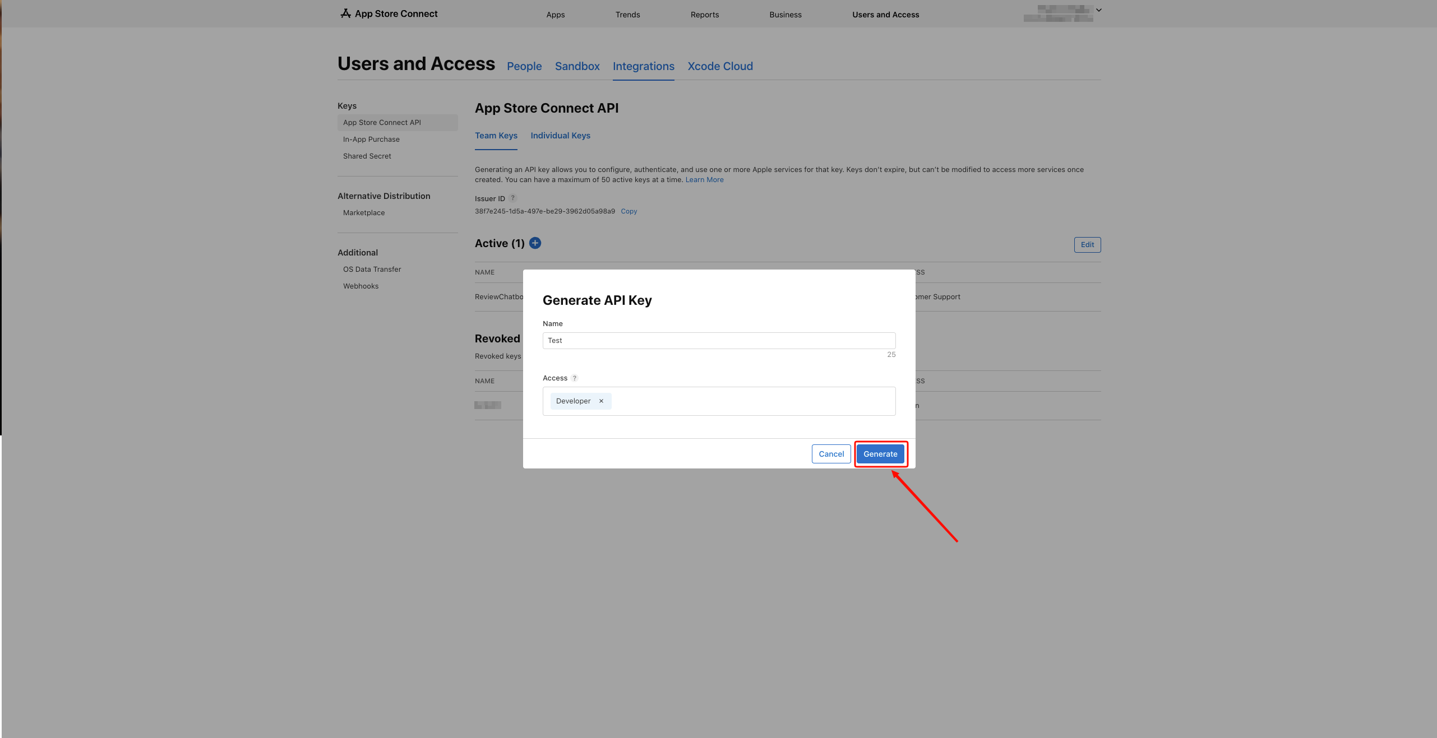Click the App Store Connect API heading
This screenshot has height=738, width=1437.
pos(547,108)
